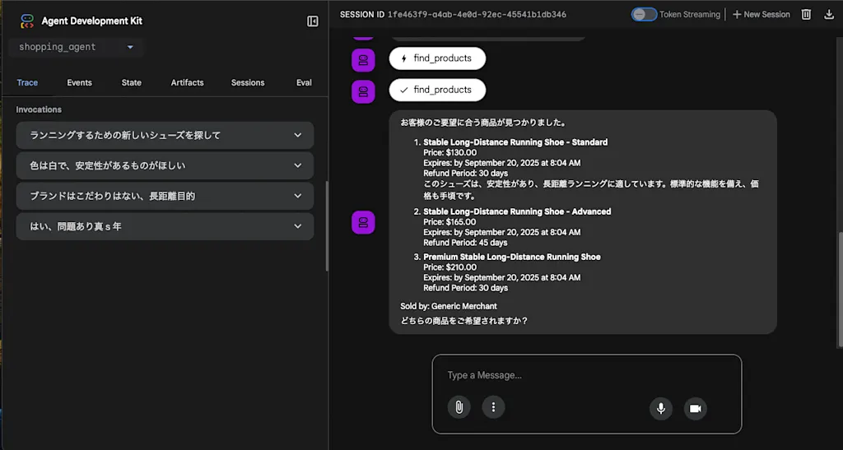
Task: Click the trash delete session icon
Action: coord(806,15)
